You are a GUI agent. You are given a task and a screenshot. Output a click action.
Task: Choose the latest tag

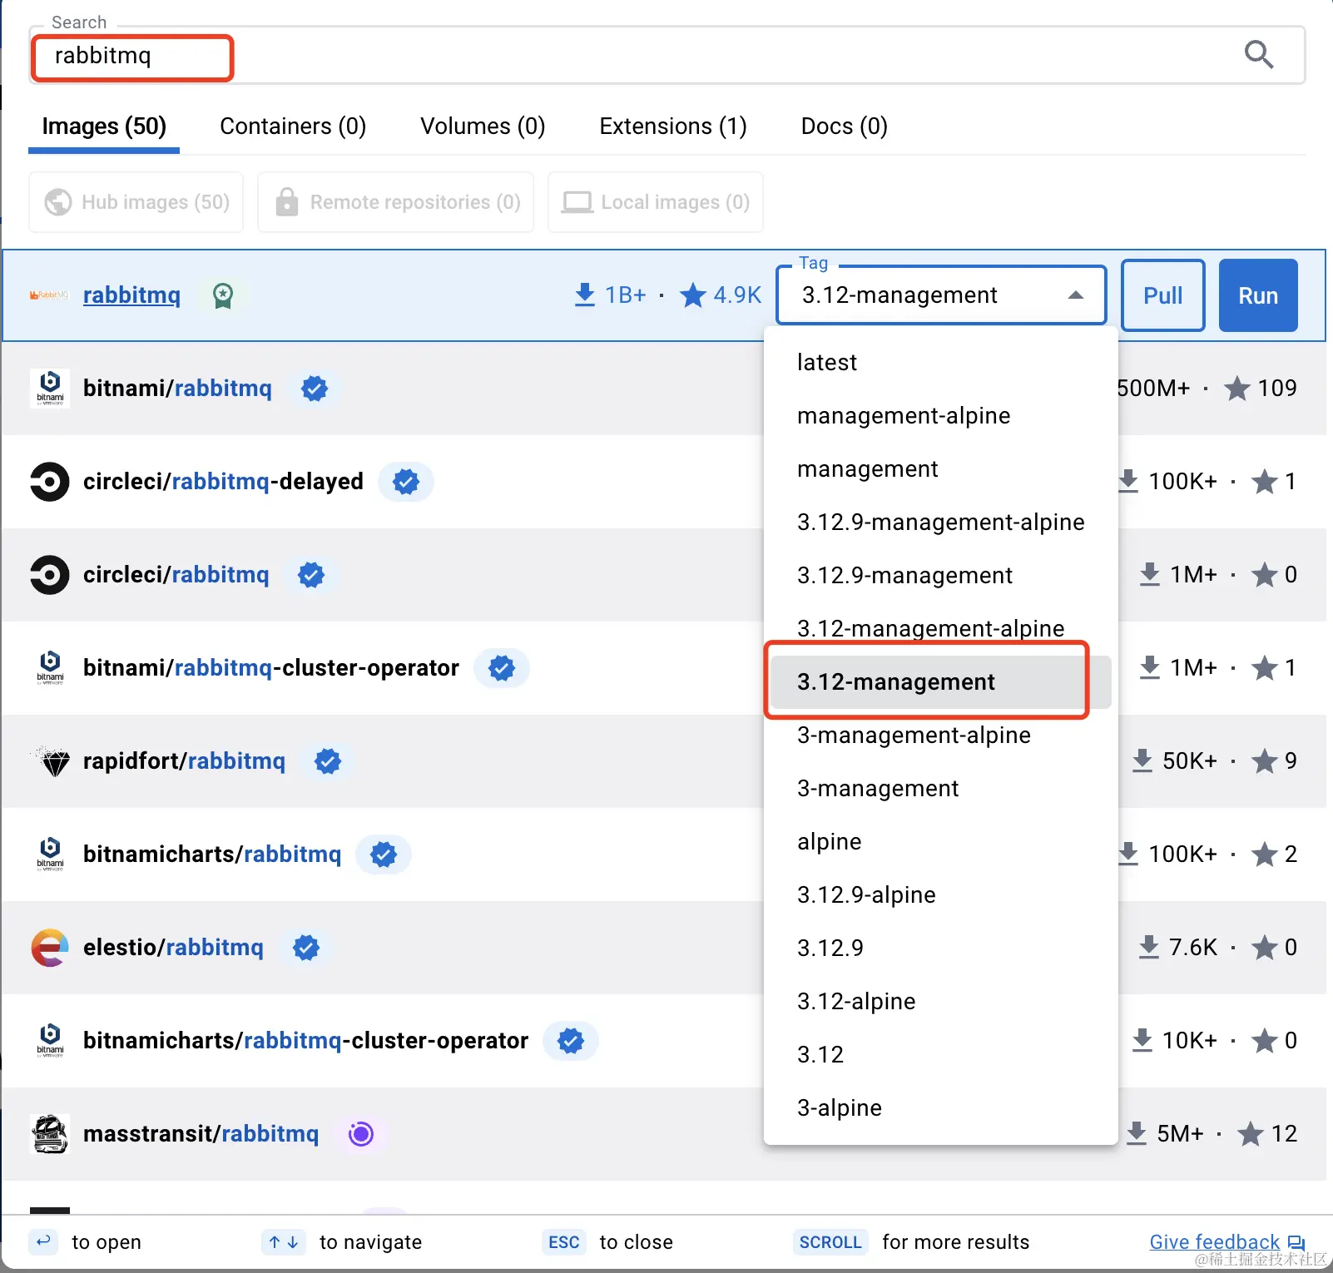coord(941,363)
